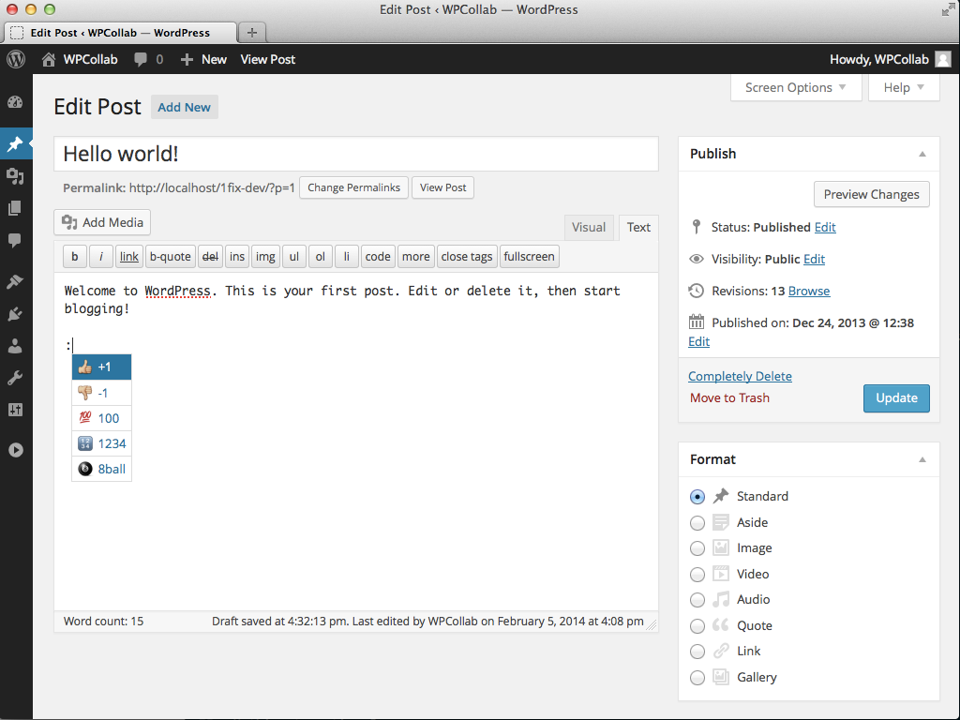Viewport: 960px width, 720px height.
Task: Insert italic tag with i button
Action: (x=101, y=257)
